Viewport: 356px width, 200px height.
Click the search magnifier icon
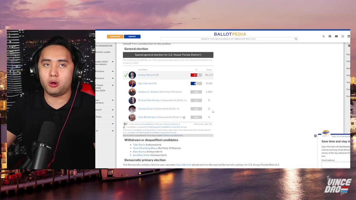(296, 39)
